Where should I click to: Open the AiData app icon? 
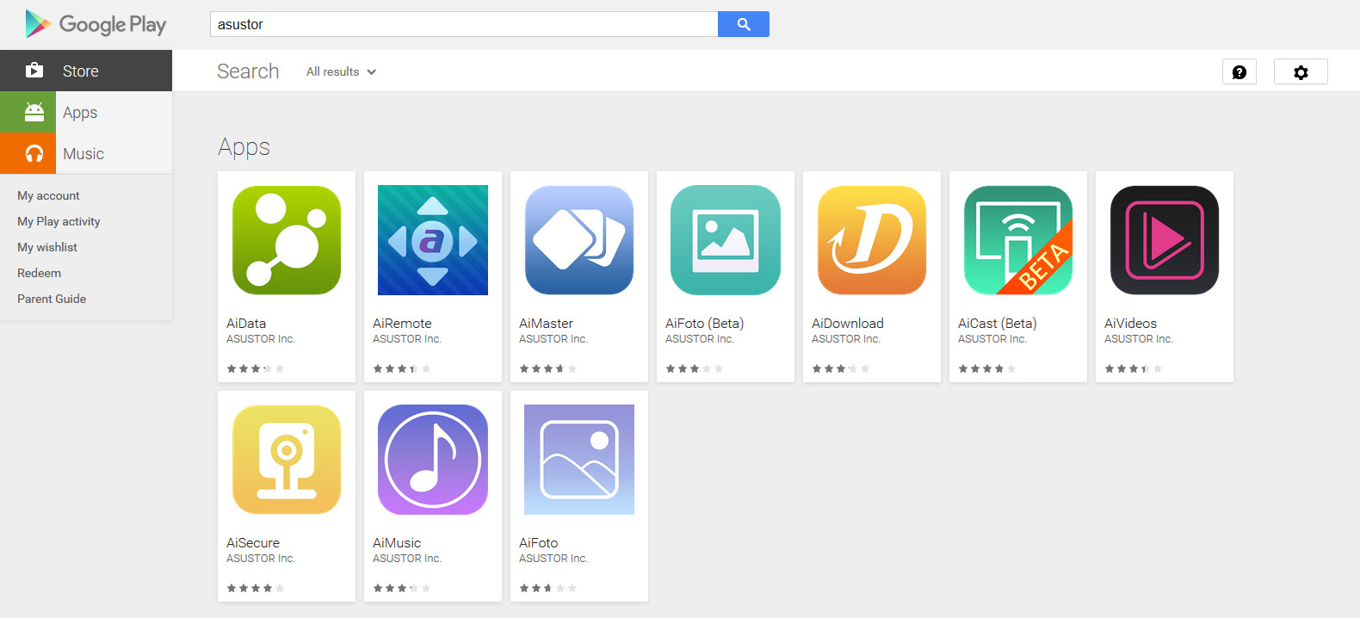pyautogui.click(x=287, y=240)
